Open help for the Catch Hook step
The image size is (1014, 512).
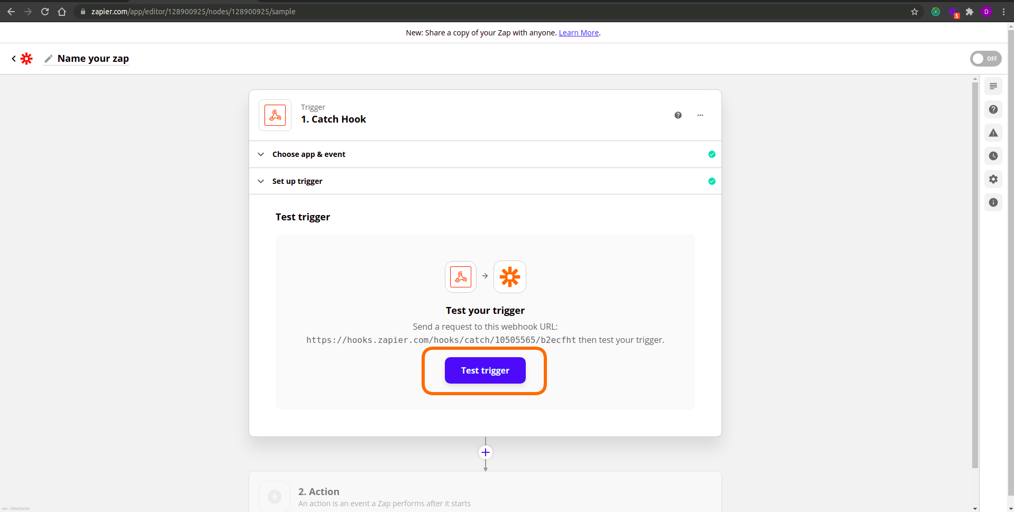[678, 115]
